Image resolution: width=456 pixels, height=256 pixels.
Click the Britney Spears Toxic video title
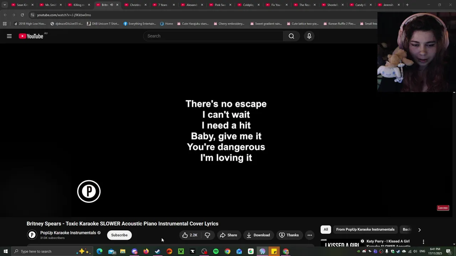click(123, 224)
